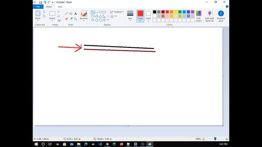The width and height of the screenshot is (262, 147).
Task: Select the Eraser tool
Action: click(x=66, y=19)
